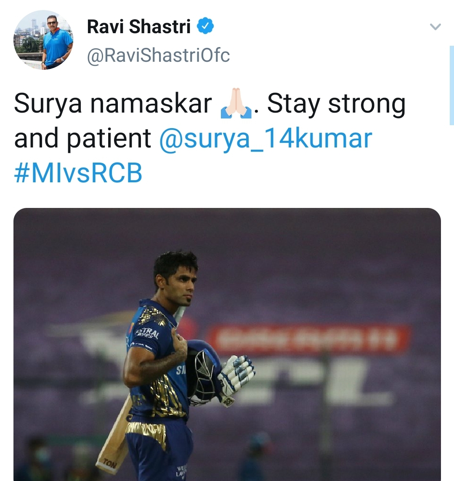Visit the @RaviShastriOfc handle
The height and width of the screenshot is (481, 454).
(x=159, y=55)
